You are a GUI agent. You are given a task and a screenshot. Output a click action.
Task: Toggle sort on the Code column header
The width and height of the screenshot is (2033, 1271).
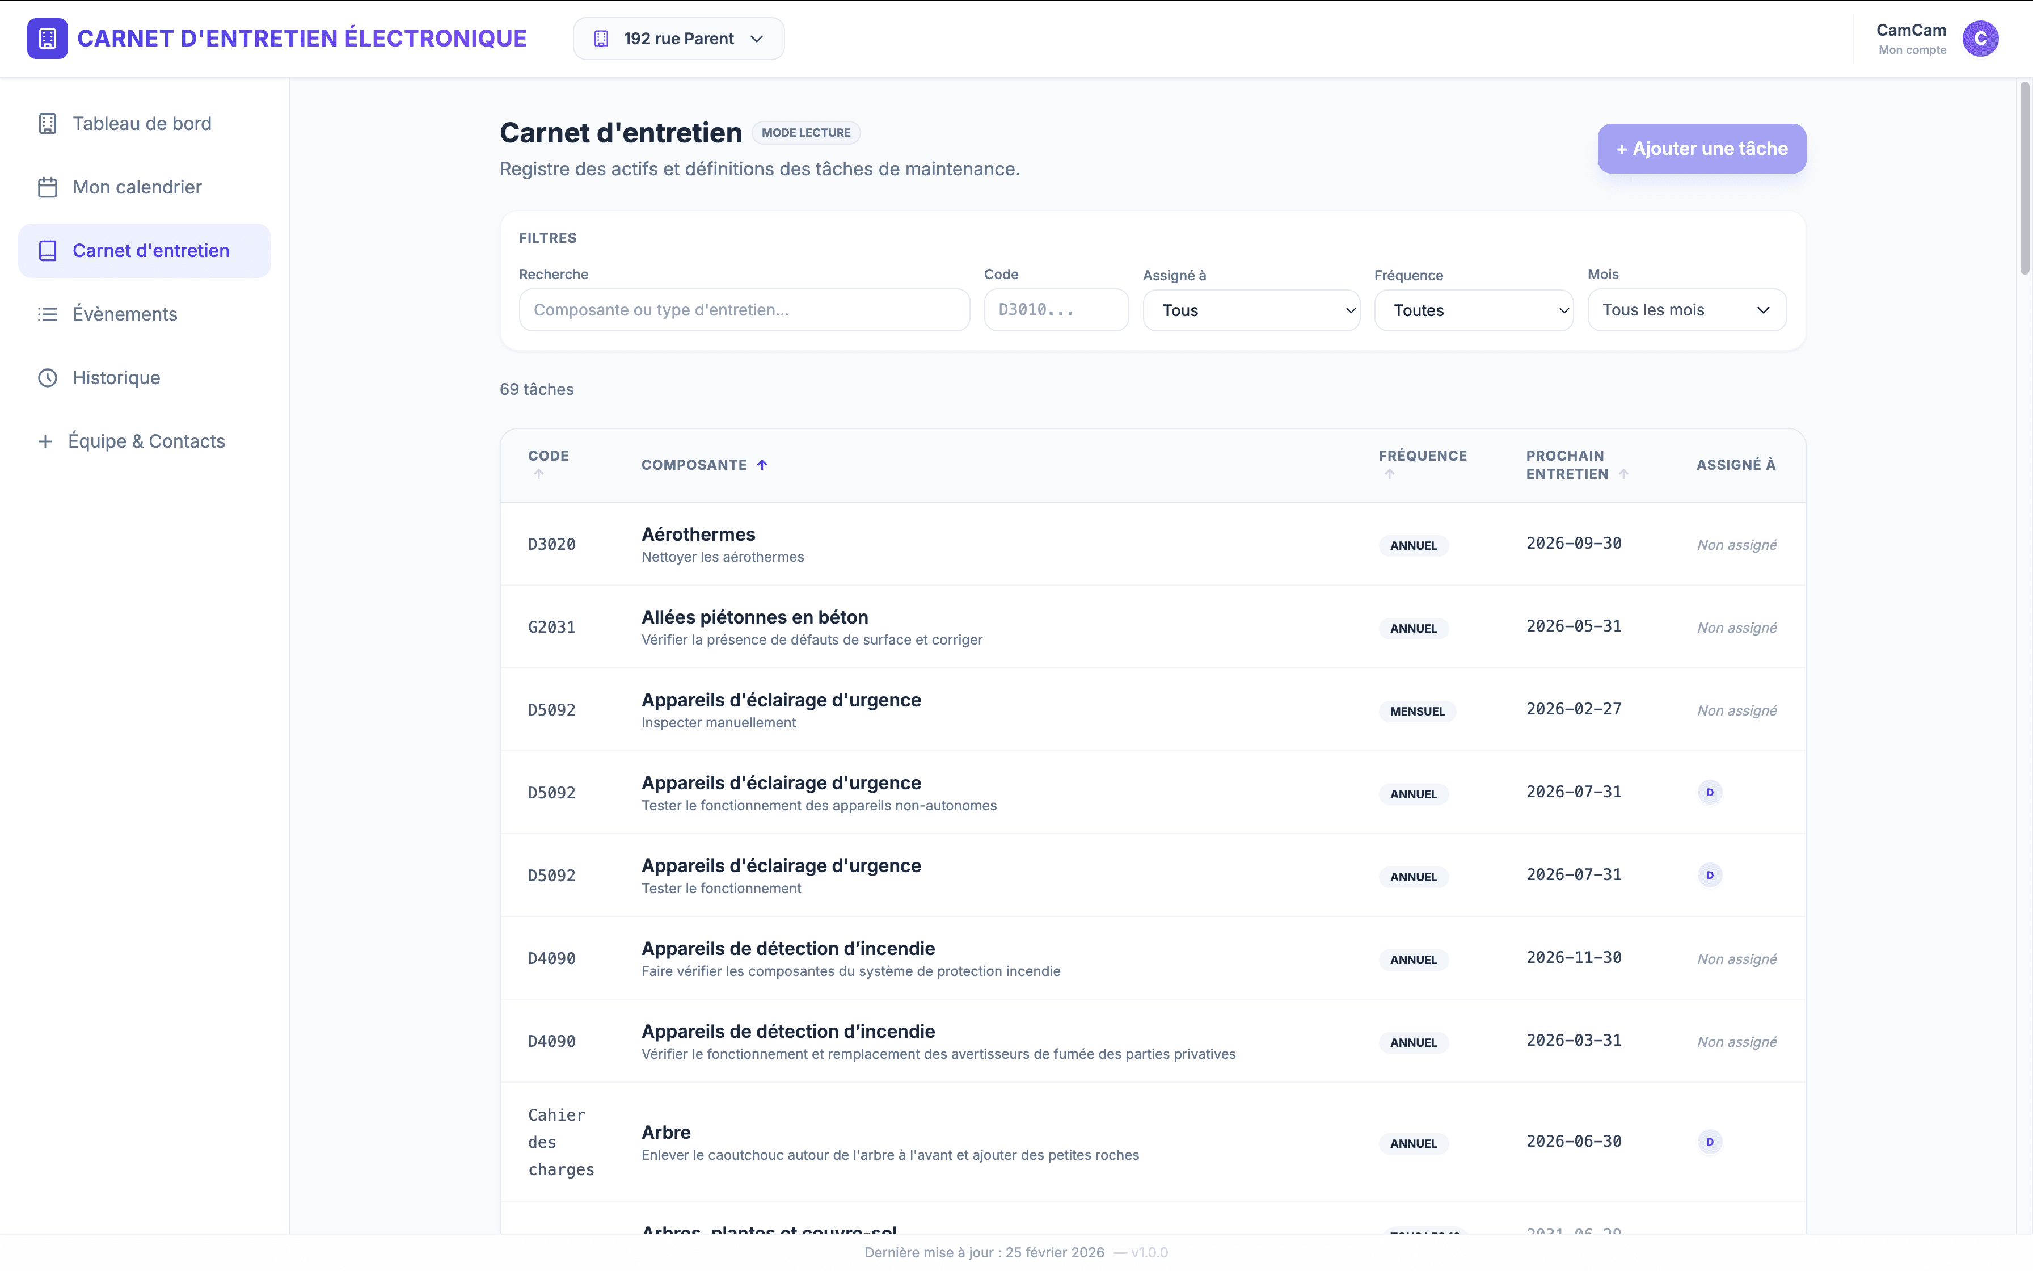(548, 456)
